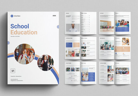Click the "Issue Date" line on cover
The height and width of the screenshot is (96, 138).
coord(15,37)
